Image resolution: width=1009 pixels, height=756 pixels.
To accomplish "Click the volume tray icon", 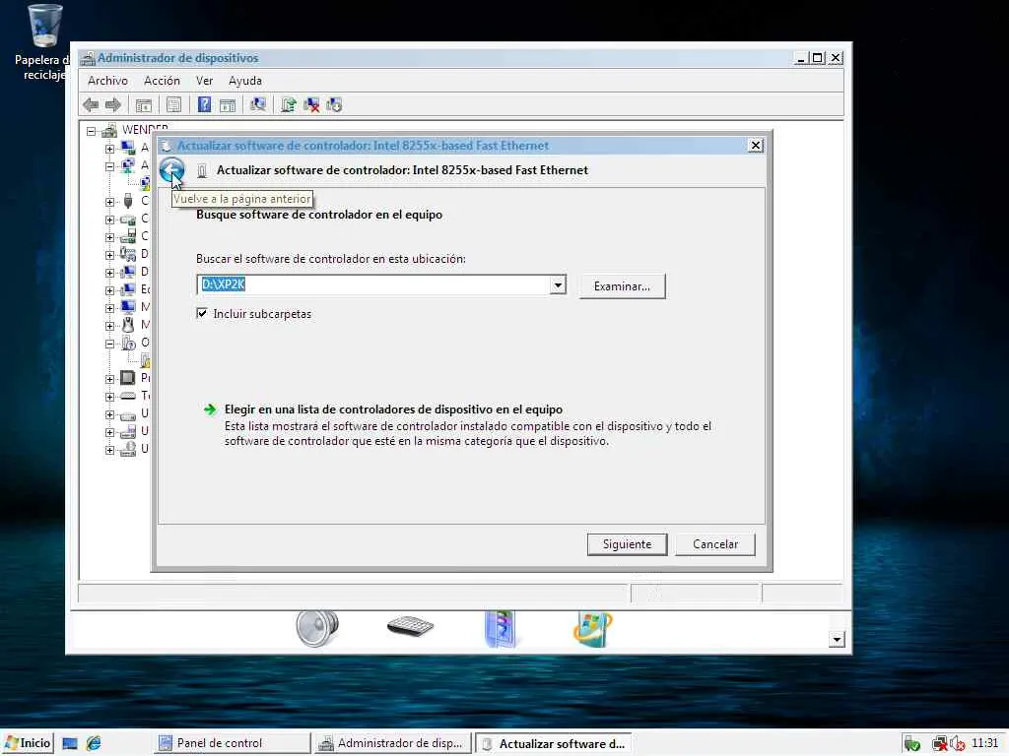I will pos(957,744).
